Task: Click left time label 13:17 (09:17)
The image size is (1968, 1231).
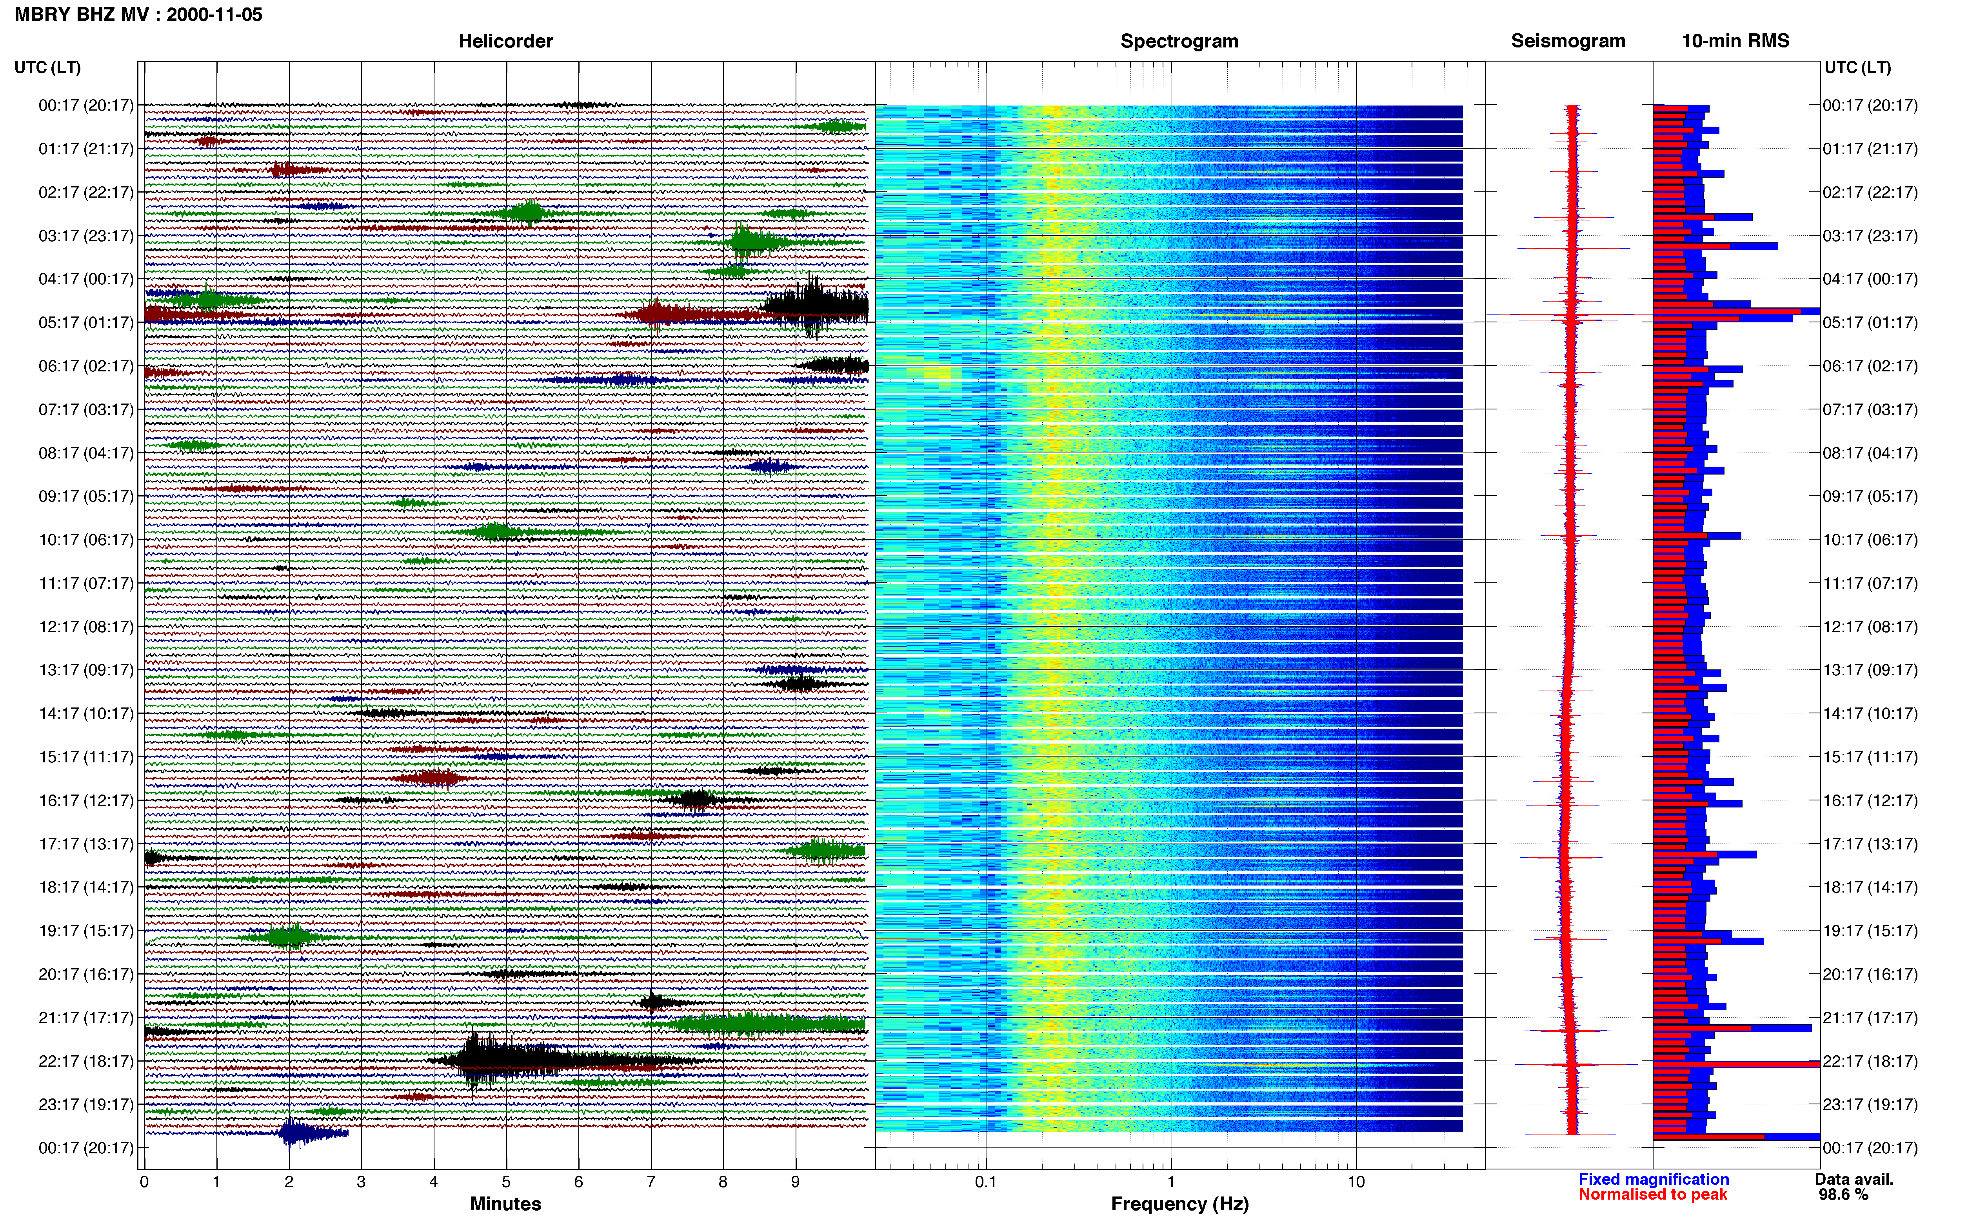Action: coord(85,669)
